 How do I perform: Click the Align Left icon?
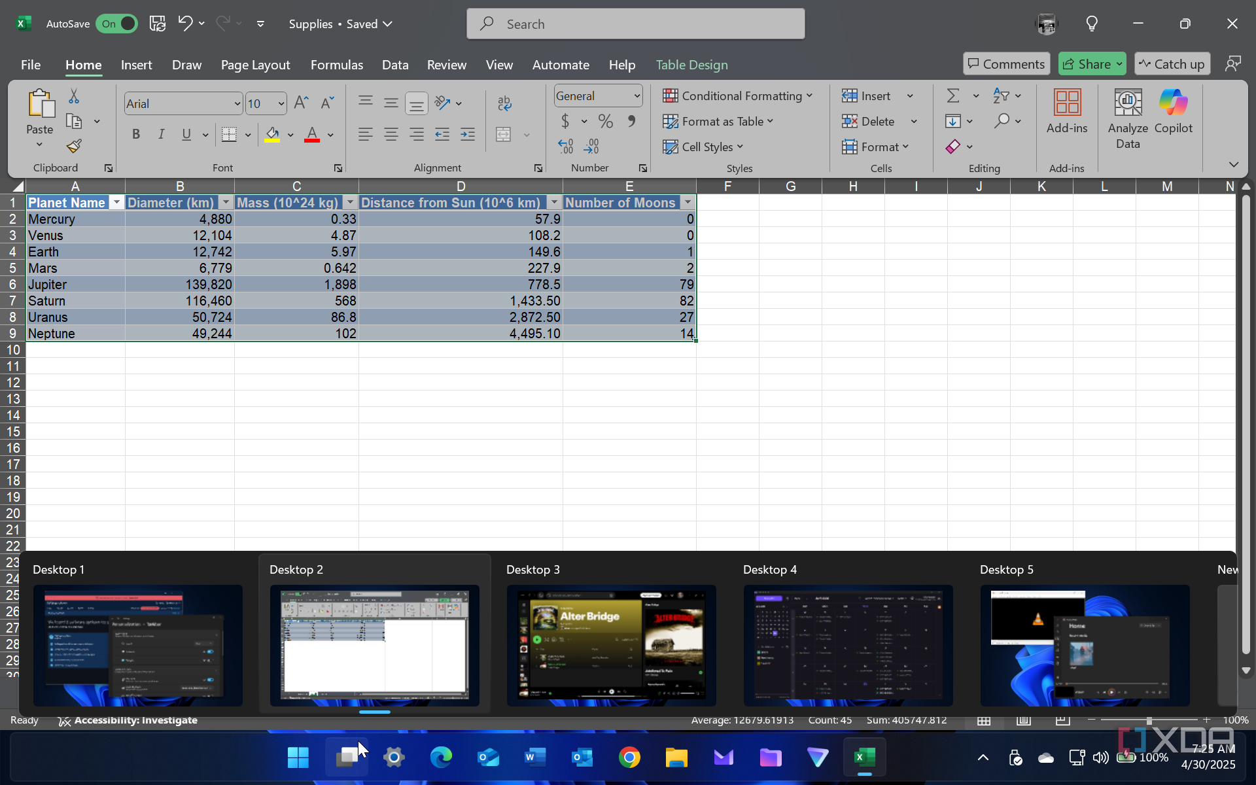point(366,135)
